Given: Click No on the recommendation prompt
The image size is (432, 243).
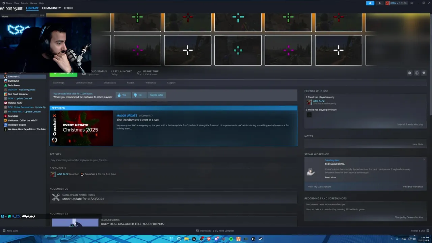Looking at the screenshot, I should point(138,95).
